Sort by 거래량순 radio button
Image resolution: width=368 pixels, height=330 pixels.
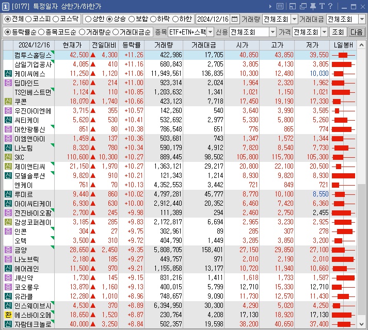tap(82, 32)
